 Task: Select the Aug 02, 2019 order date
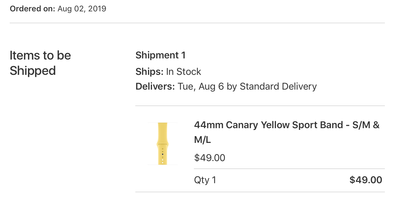coord(82,9)
